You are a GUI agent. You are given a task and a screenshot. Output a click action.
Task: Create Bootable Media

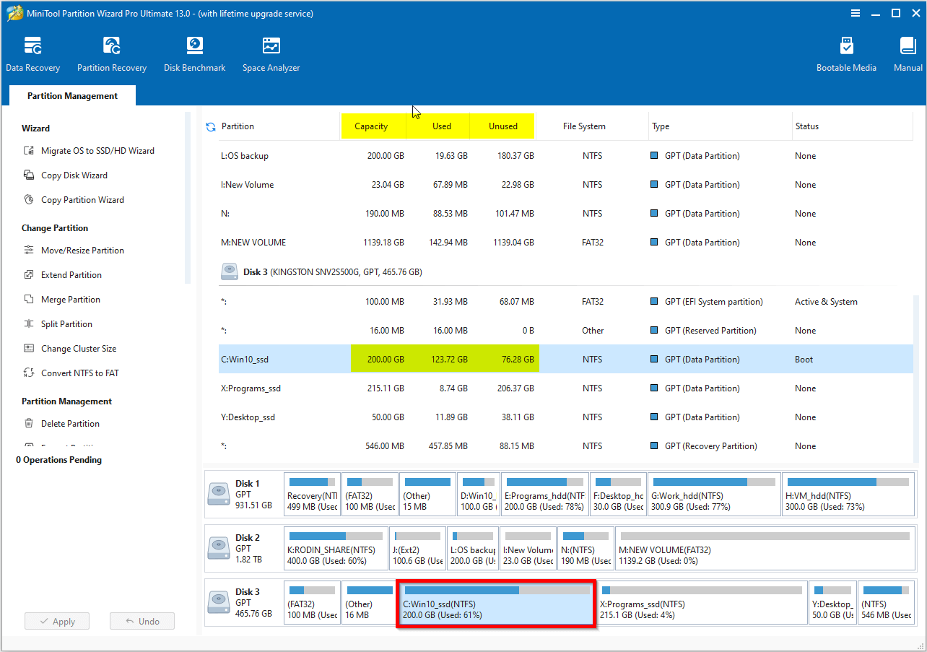click(x=846, y=55)
